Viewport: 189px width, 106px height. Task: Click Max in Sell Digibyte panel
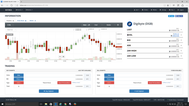click(x=109, y=75)
